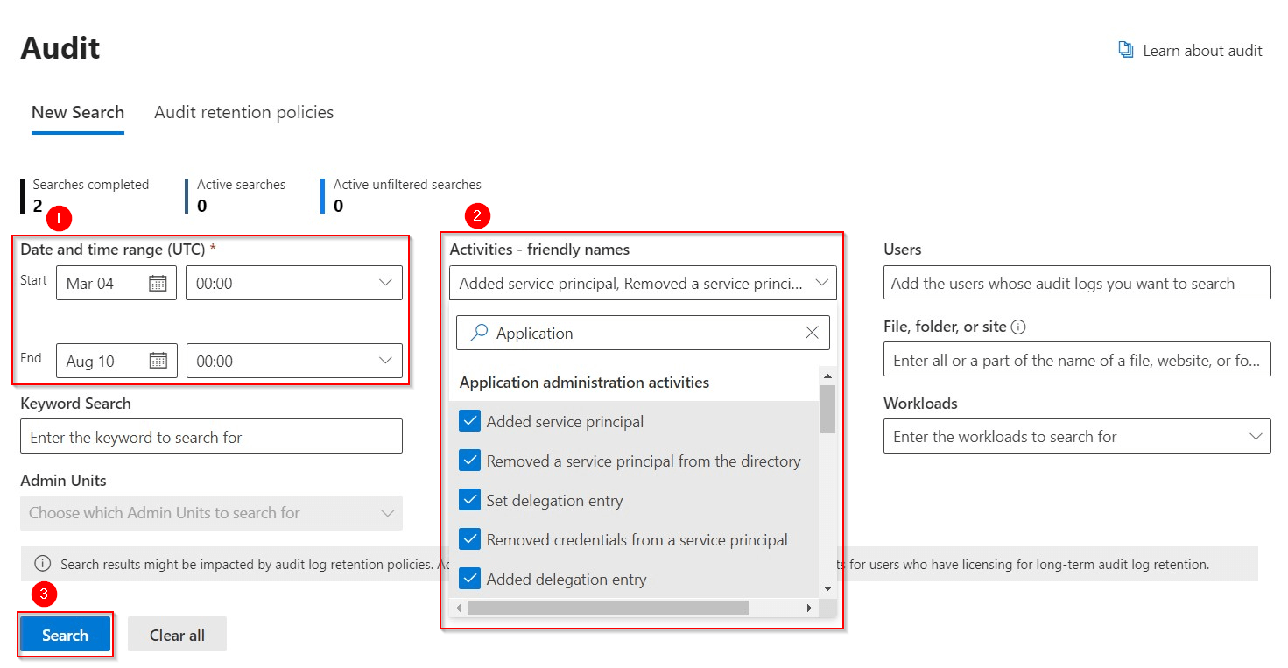The image size is (1288, 668).
Task: Click inside the Keyword Search field
Action: tap(210, 436)
